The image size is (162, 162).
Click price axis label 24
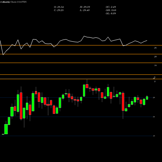pos(154,117)
